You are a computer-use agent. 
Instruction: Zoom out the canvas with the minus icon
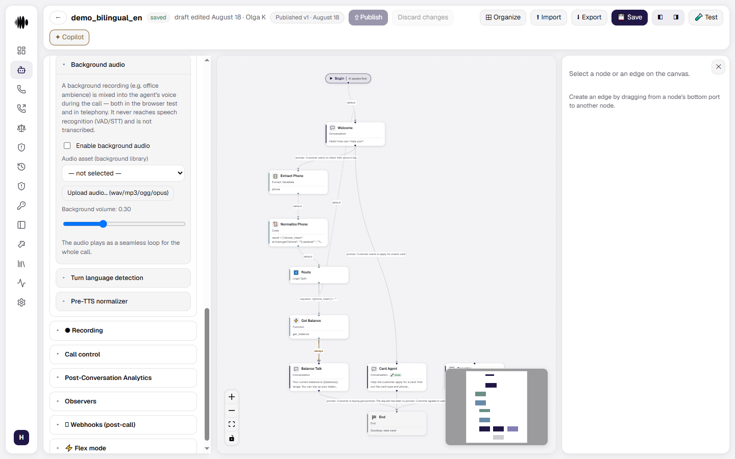click(x=232, y=411)
